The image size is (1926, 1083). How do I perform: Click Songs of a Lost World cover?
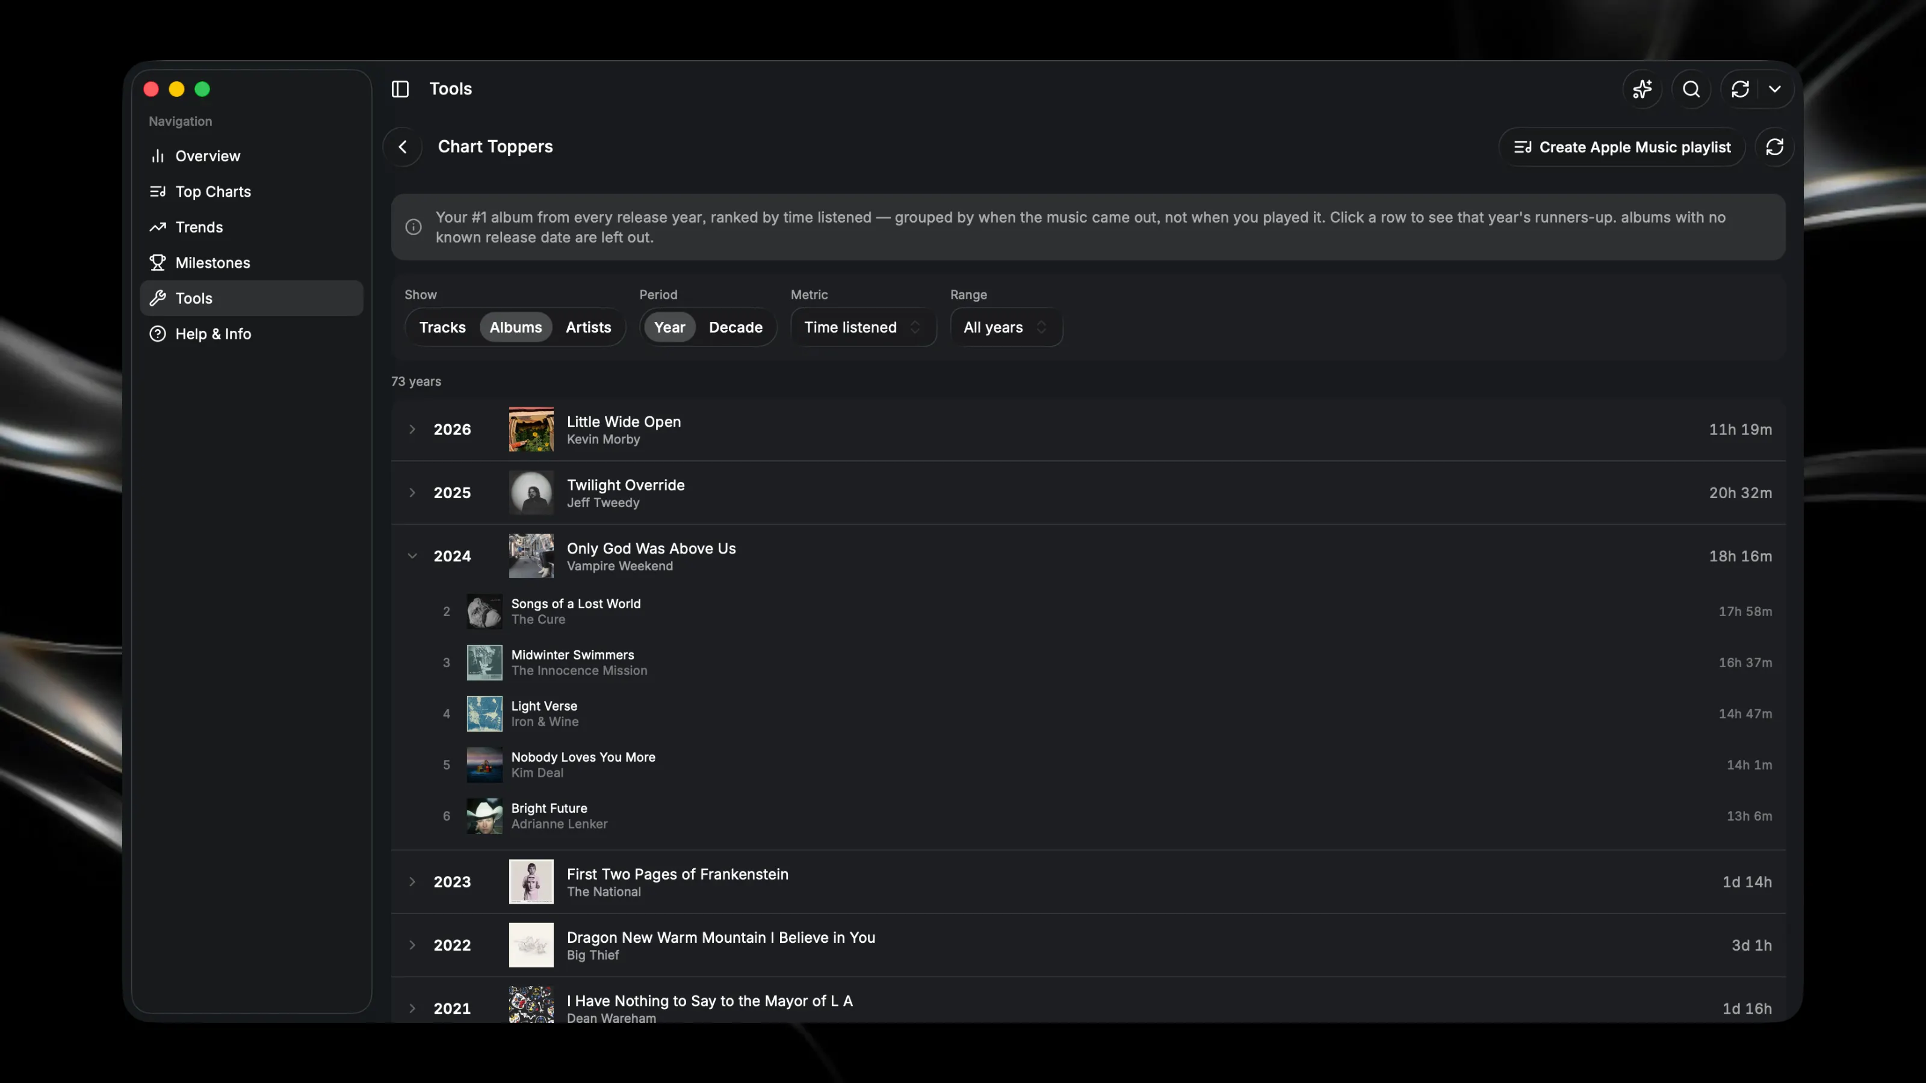point(485,611)
